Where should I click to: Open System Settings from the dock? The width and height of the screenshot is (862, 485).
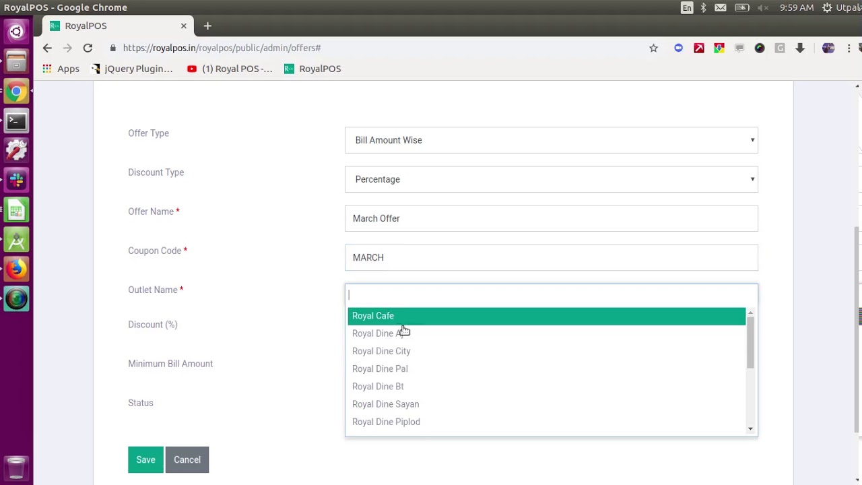[x=16, y=150]
